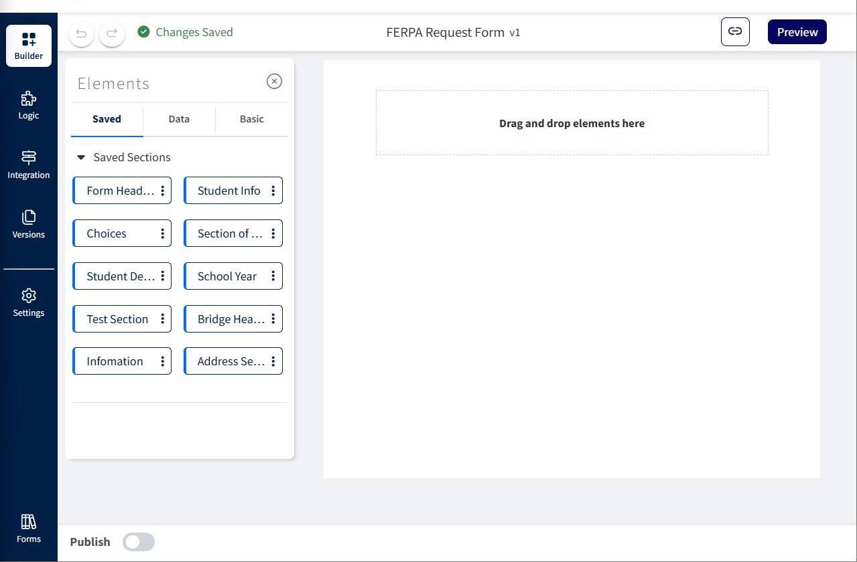Collapse the Saved Sections group
Viewport: 857px width, 562px height.
[81, 157]
